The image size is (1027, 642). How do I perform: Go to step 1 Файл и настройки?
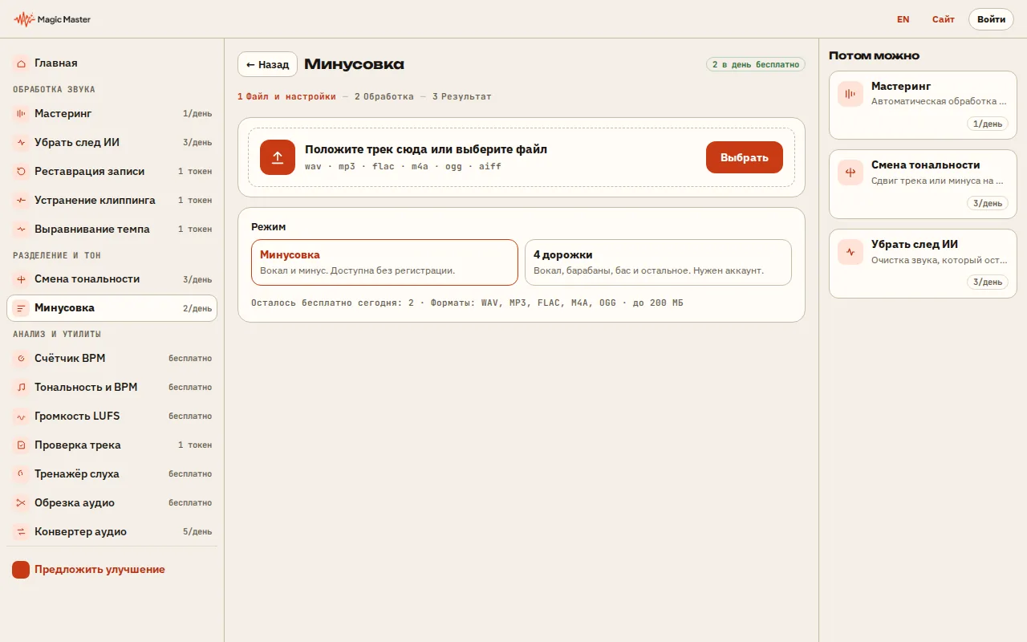(286, 96)
